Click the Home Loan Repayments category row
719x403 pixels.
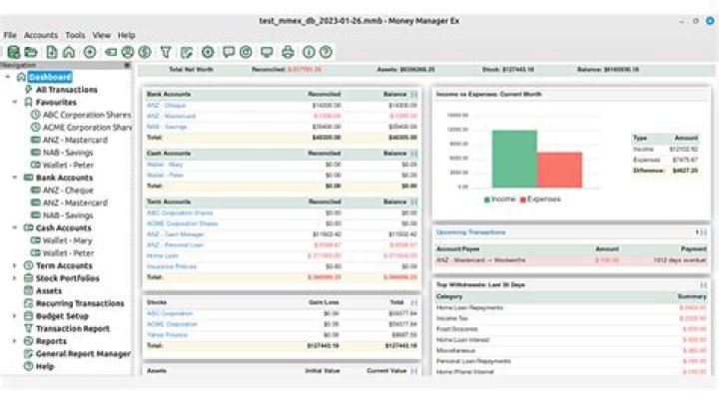(571, 308)
